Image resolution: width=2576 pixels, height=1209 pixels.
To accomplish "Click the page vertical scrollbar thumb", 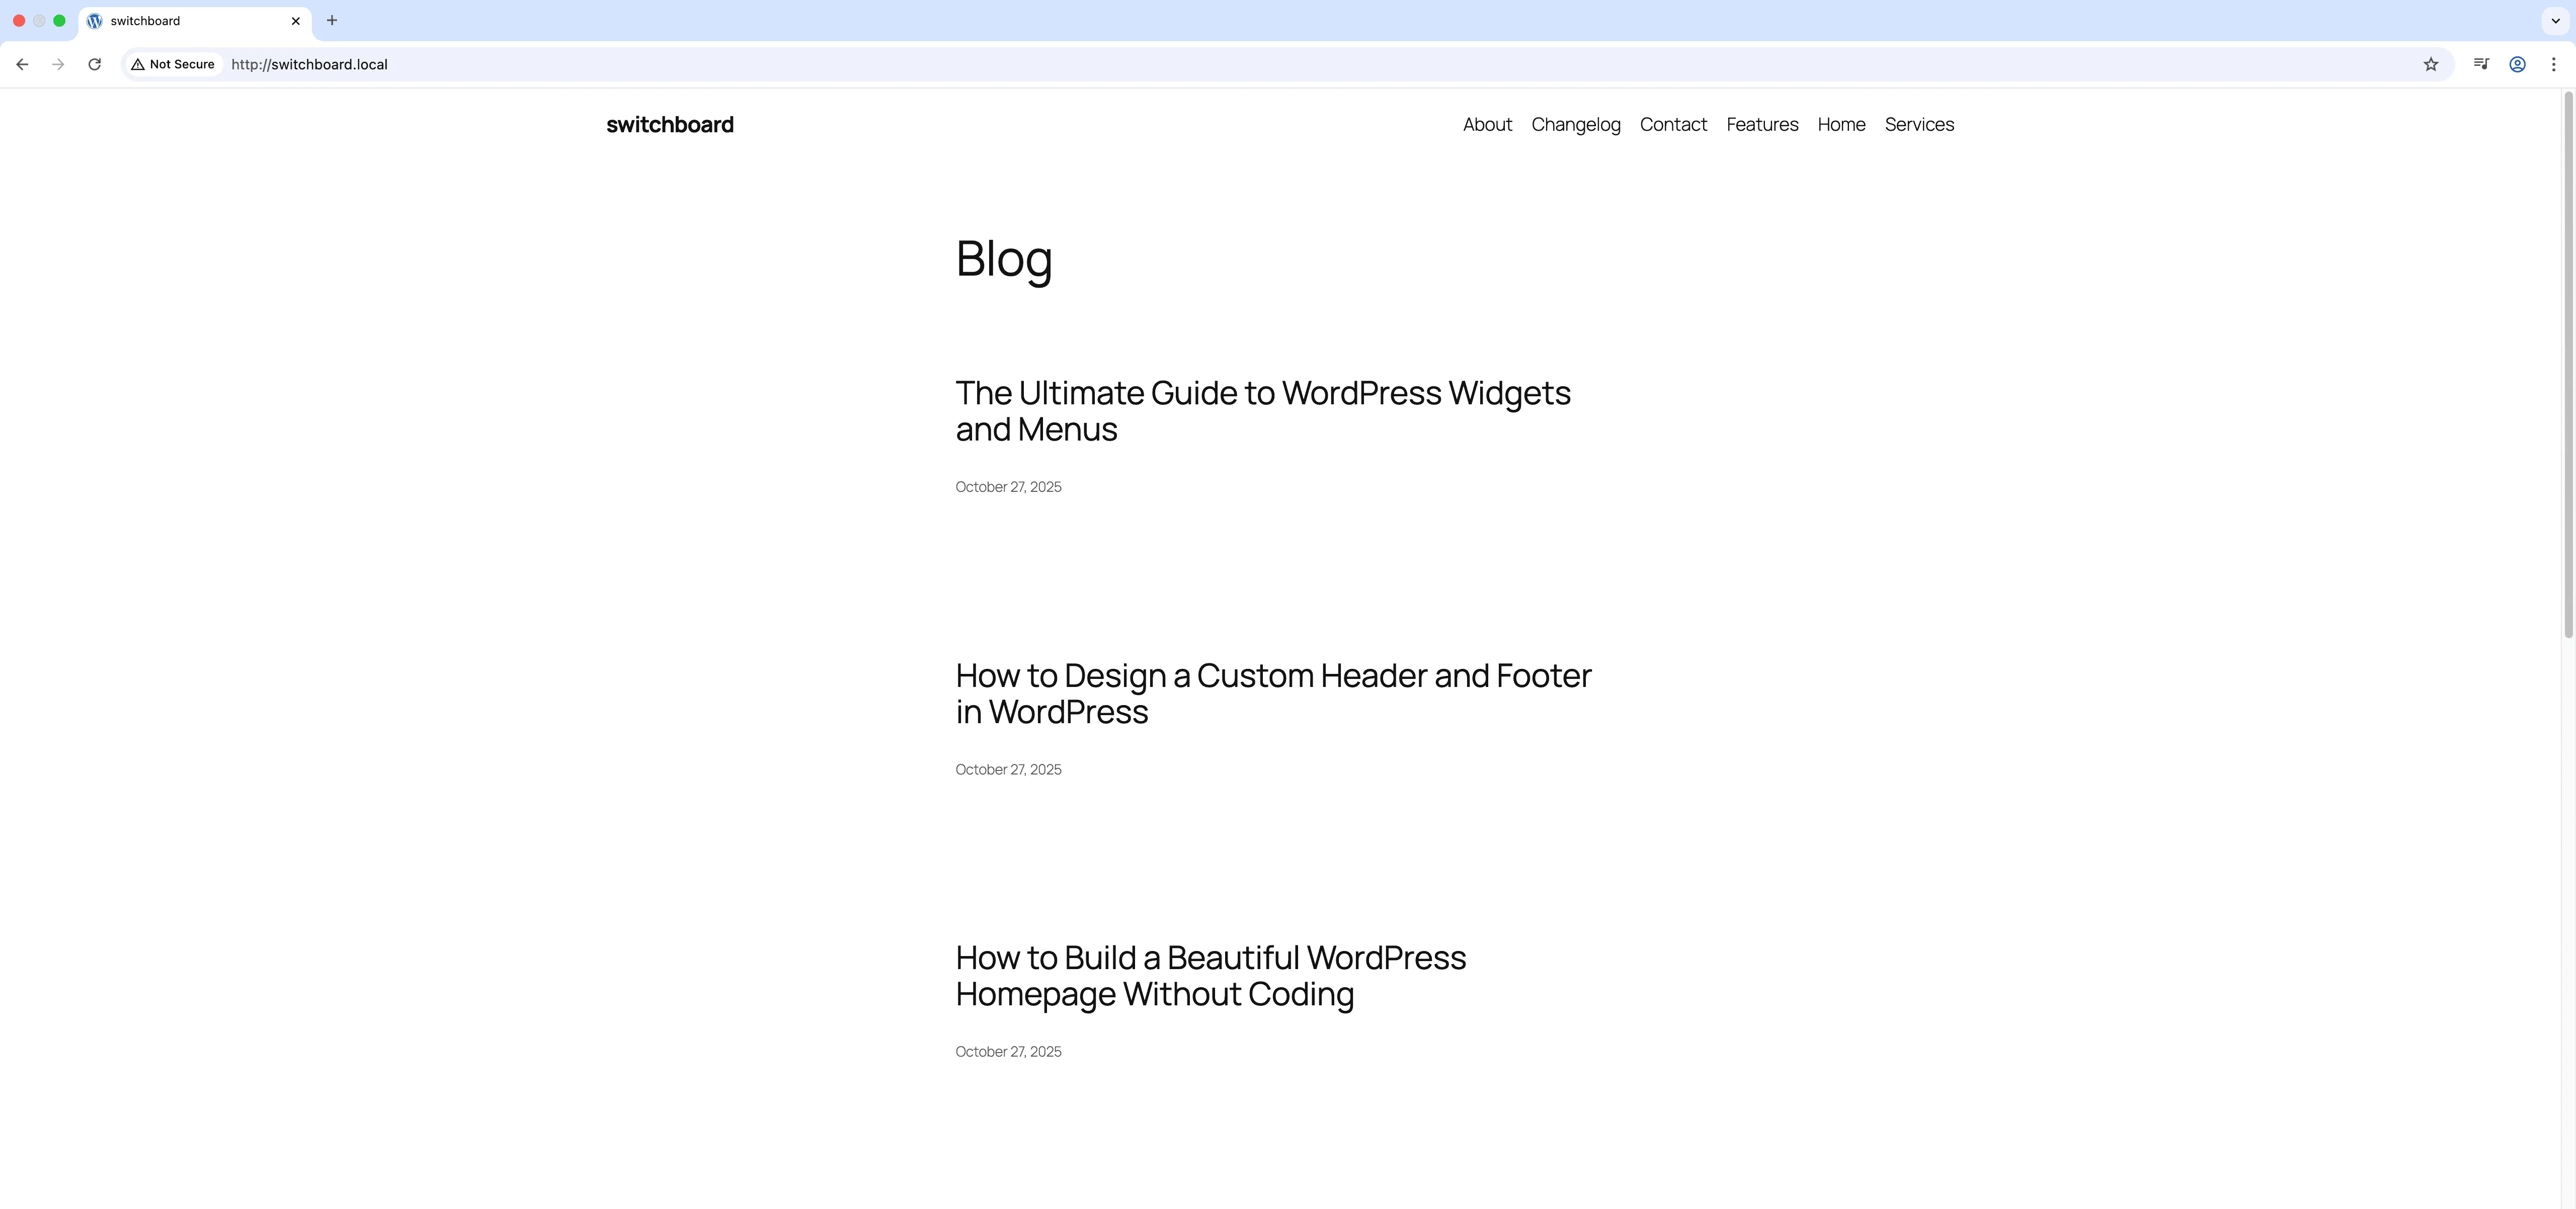I will 2567,365.
